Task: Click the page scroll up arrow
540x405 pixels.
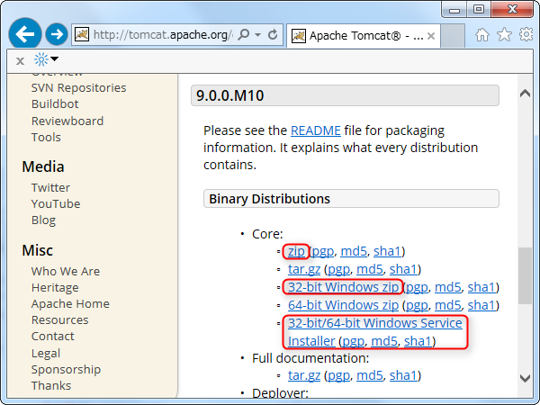Action: coord(525,93)
